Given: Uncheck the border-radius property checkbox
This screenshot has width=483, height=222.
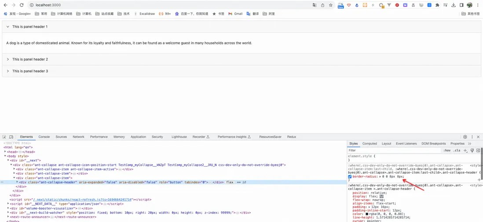Looking at the screenshot, I should (350, 176).
